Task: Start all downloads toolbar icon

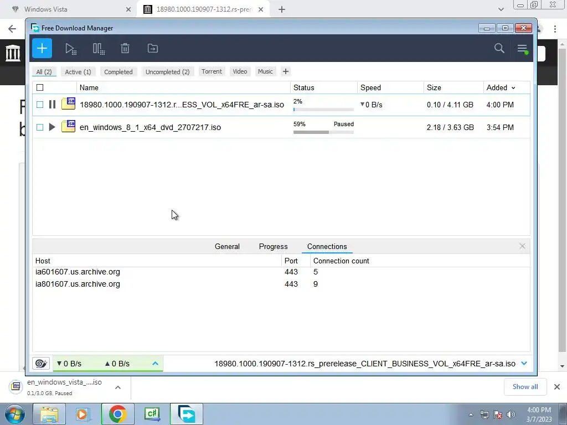Action: point(71,49)
